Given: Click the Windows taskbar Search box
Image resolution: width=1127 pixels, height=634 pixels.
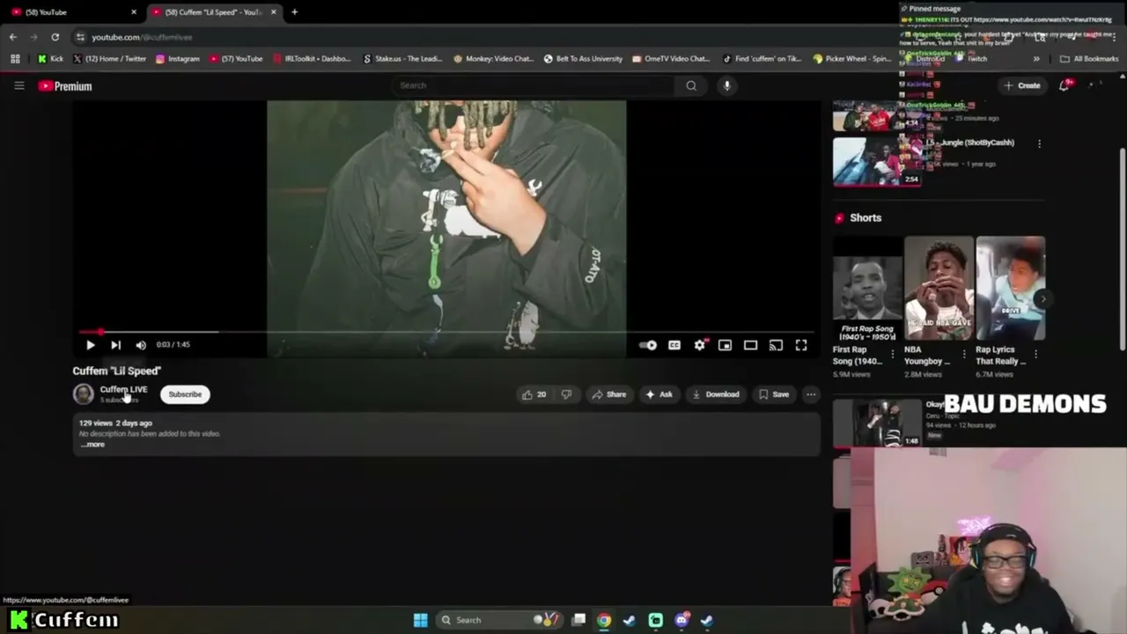Looking at the screenshot, I should tap(498, 620).
